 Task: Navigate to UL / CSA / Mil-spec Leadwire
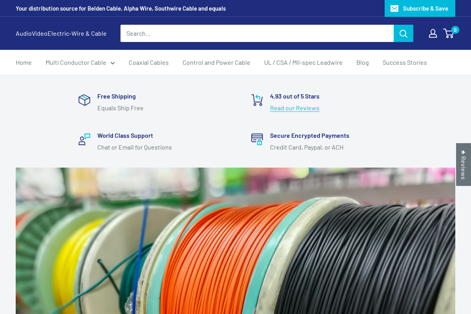(x=303, y=62)
